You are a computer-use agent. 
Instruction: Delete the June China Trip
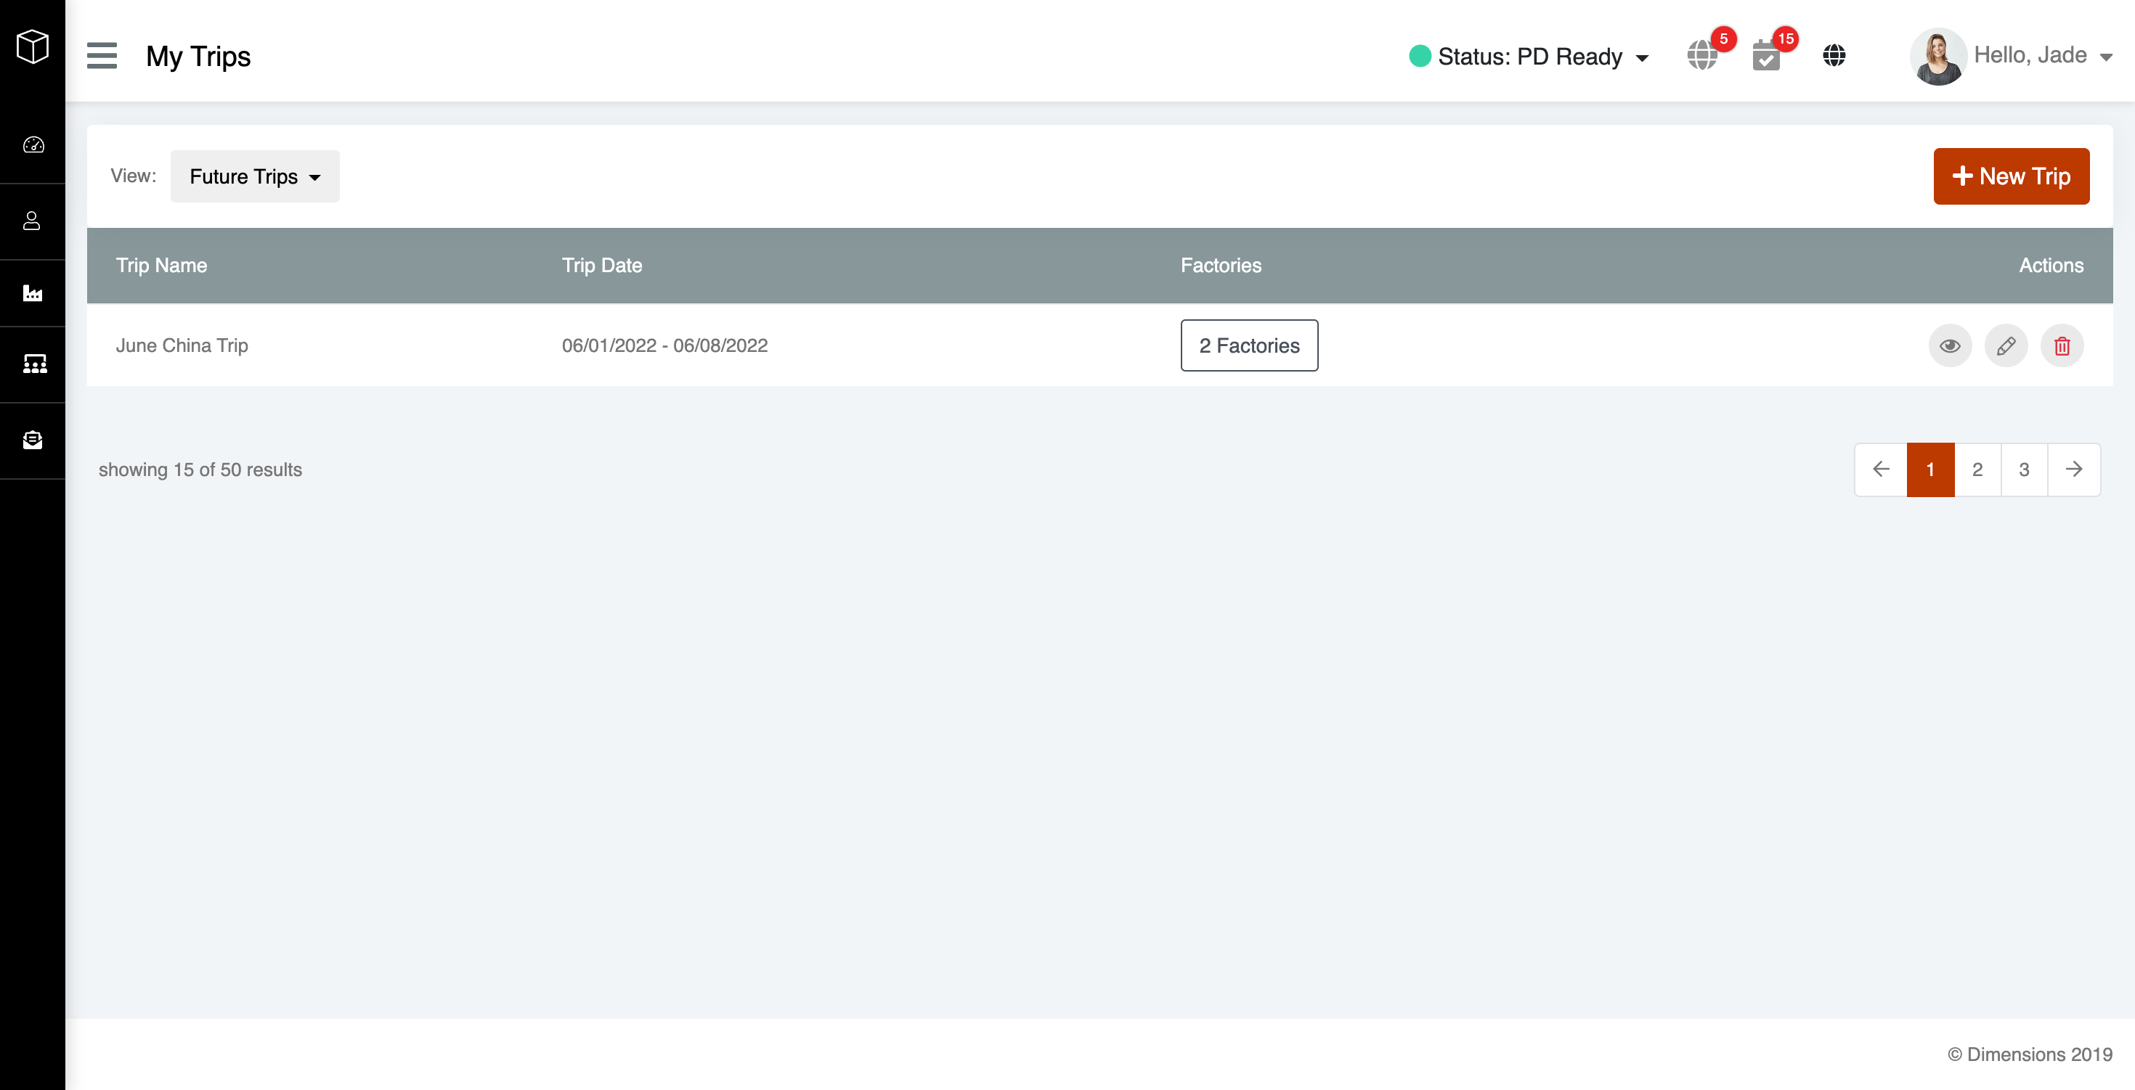[x=2061, y=345]
